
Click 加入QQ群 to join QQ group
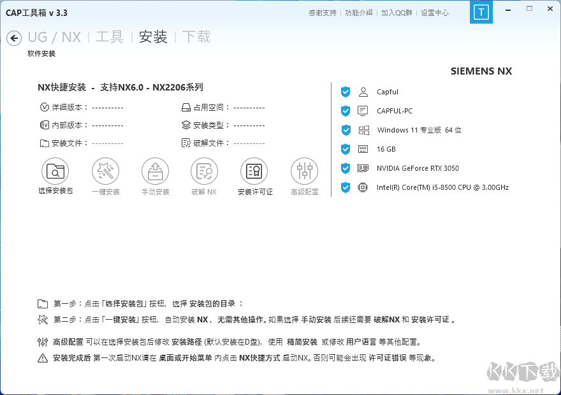point(397,12)
